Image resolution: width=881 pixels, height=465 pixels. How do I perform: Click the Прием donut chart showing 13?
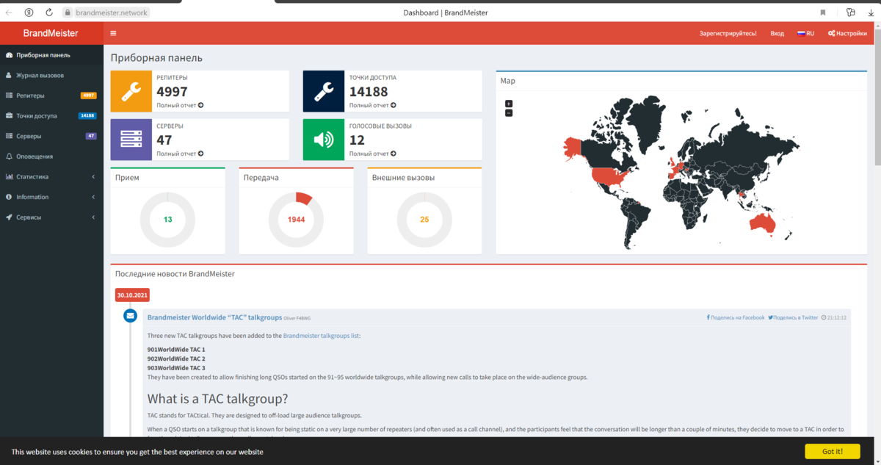pyautogui.click(x=167, y=220)
